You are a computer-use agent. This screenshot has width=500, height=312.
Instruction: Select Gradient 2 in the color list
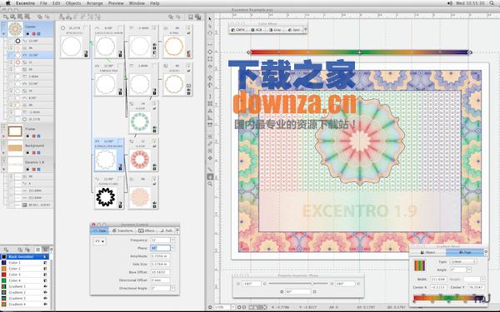[x=25, y=292]
